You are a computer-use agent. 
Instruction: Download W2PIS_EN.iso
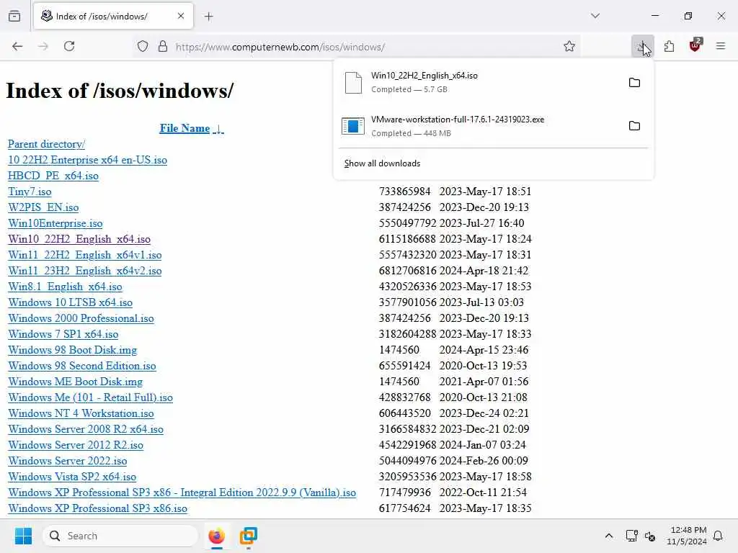43,207
